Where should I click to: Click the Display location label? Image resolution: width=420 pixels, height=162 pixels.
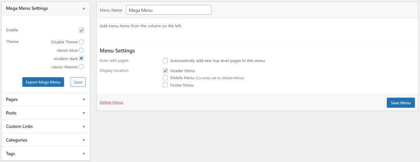coord(114,71)
